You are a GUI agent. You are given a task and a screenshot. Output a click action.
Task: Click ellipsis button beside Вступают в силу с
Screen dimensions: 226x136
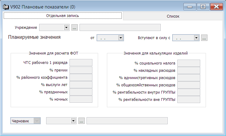click(x=204, y=38)
